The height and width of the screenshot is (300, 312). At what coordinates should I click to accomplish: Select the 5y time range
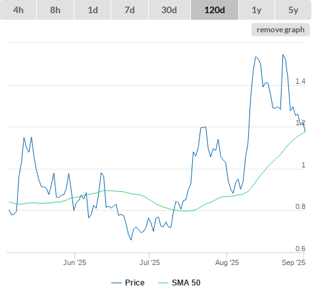click(x=293, y=10)
